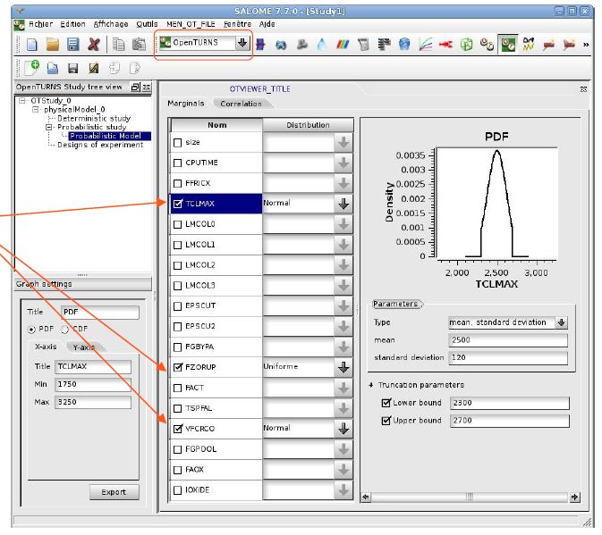Open the OpenTURNS module dropdown
Image resolution: width=602 pixels, height=535 pixels.
point(242,43)
